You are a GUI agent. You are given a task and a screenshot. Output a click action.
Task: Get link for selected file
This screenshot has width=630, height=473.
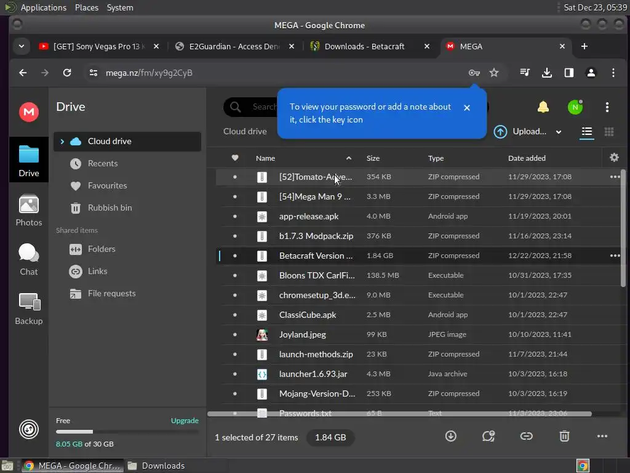[x=527, y=436]
